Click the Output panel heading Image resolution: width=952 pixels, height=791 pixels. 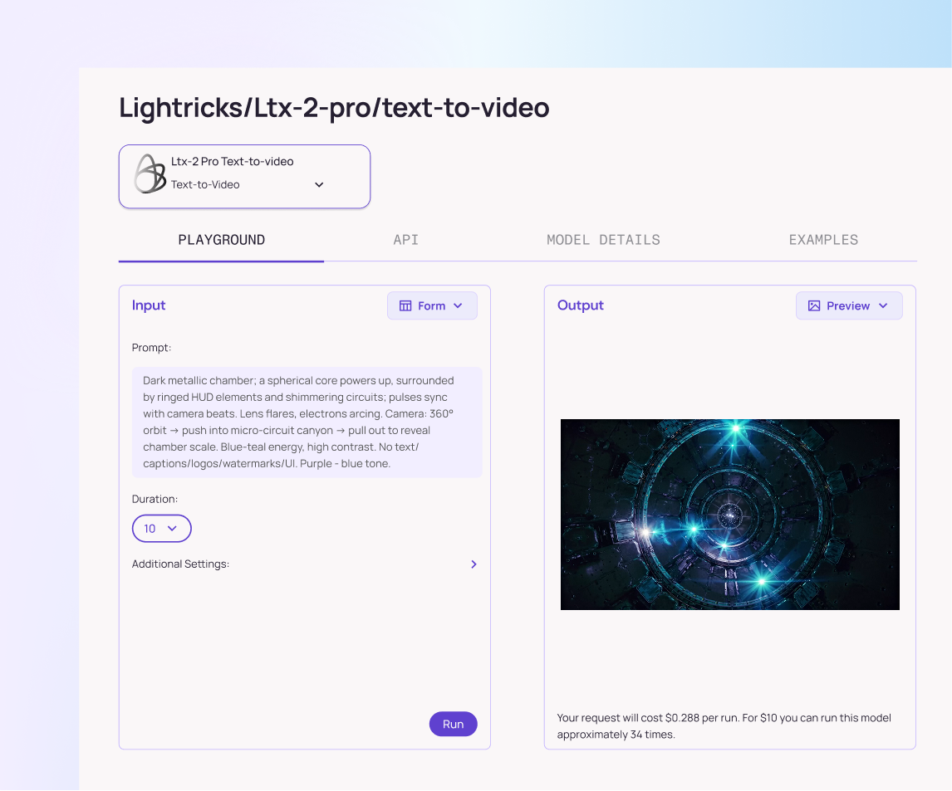point(581,305)
